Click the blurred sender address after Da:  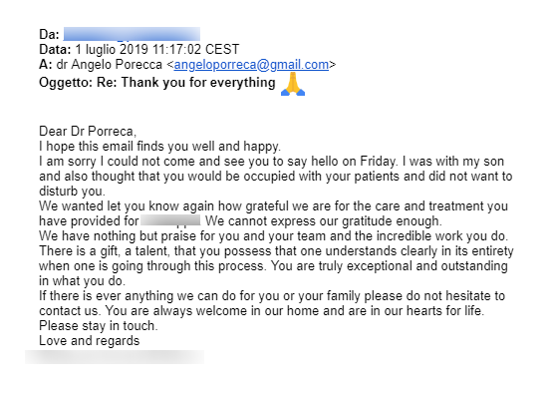(132, 34)
